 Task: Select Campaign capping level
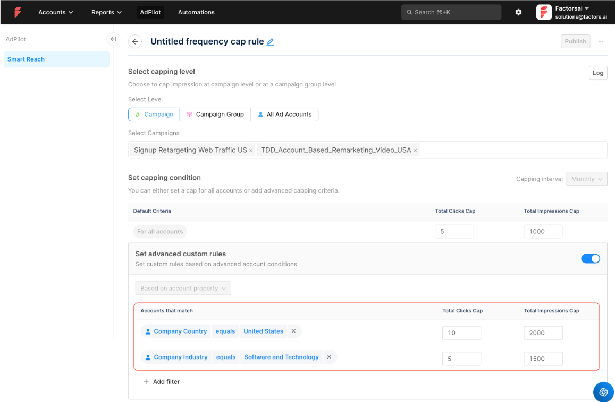154,115
